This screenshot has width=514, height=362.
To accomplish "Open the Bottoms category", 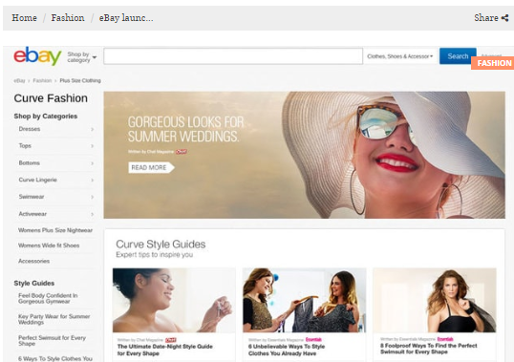I will pyautogui.click(x=30, y=162).
